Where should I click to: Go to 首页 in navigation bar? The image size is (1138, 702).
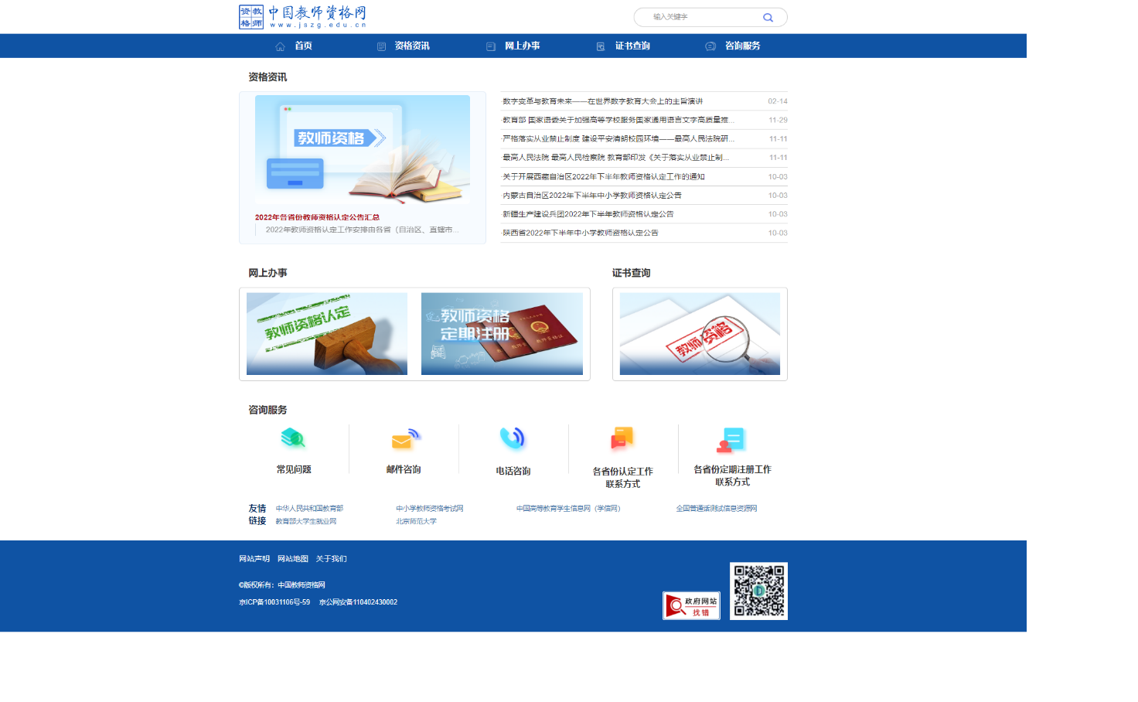pyautogui.click(x=295, y=46)
